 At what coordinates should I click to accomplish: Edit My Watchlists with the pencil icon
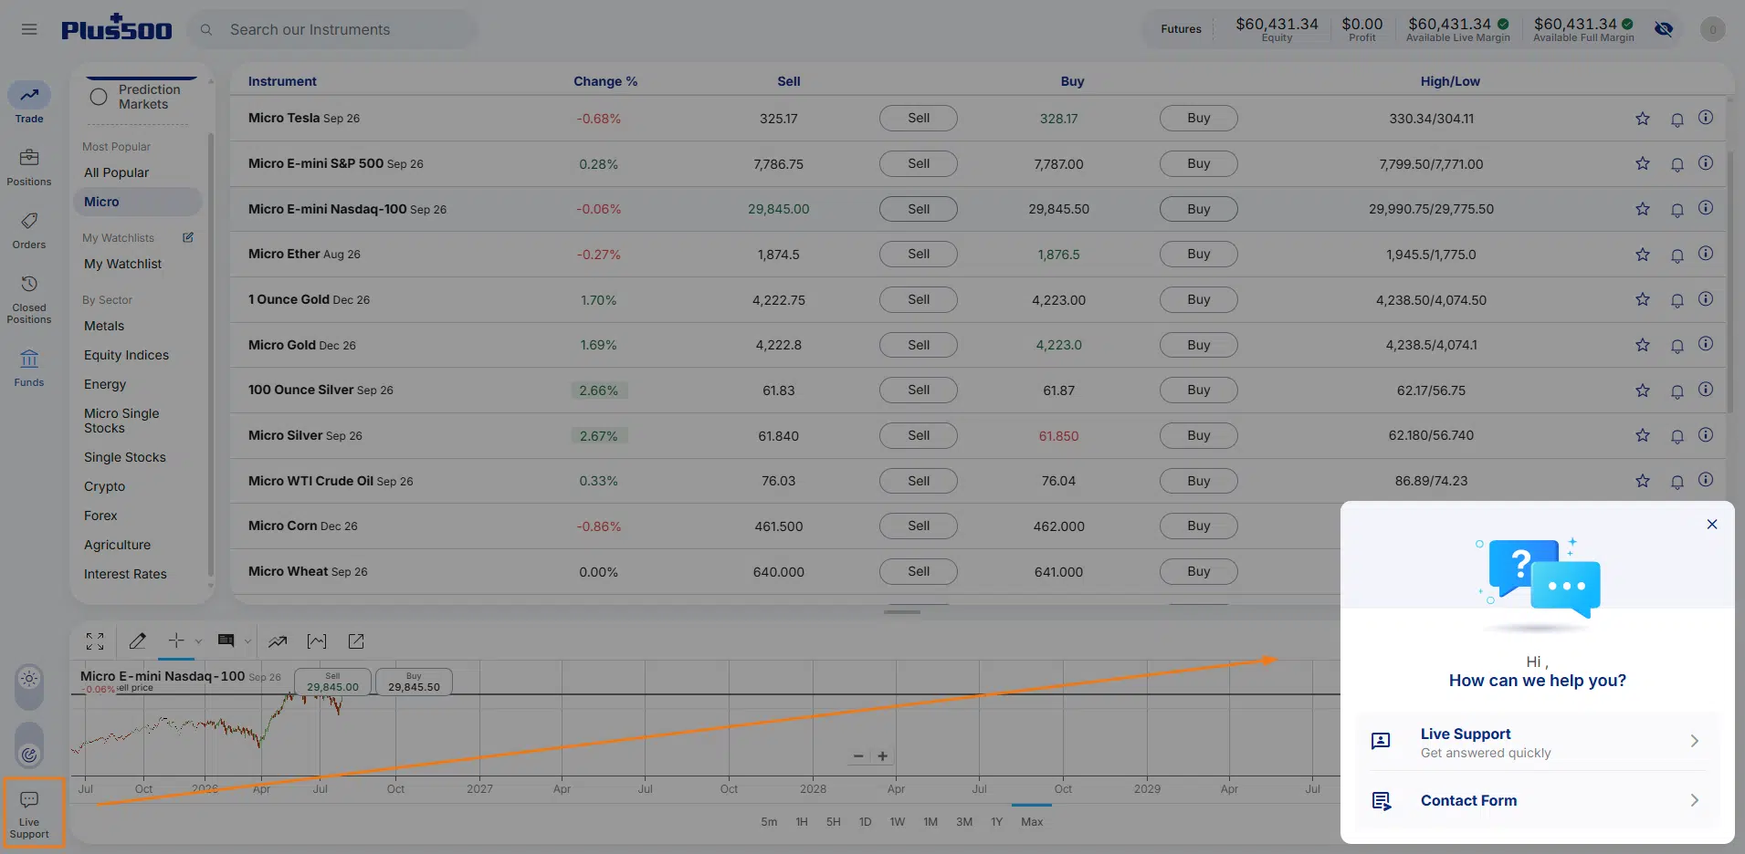188,237
